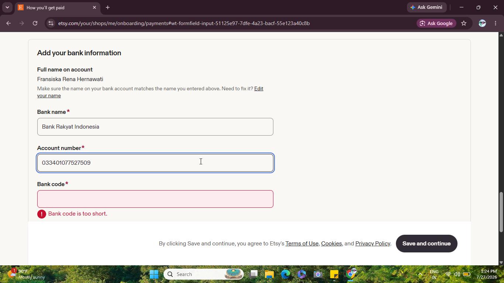Viewport: 504px width, 283px height.
Task: Click the volume speaker icon
Action: click(457, 274)
